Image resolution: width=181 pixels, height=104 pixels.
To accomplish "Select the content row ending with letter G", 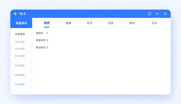I will click(x=42, y=47).
